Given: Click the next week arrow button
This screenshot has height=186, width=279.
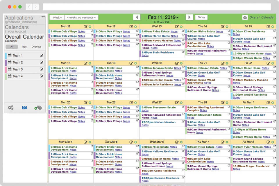Looking at the screenshot, I should (189, 17).
